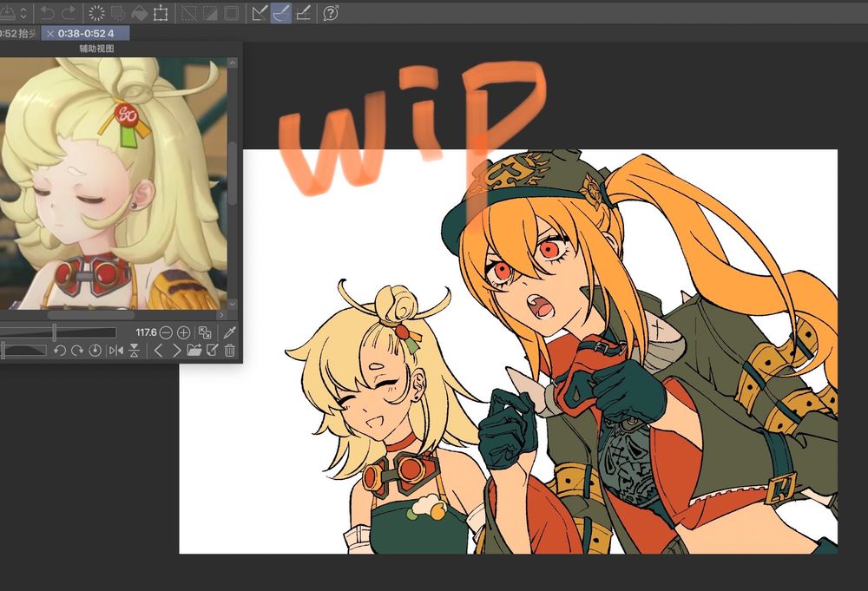Flip sub view image vertically

click(134, 351)
